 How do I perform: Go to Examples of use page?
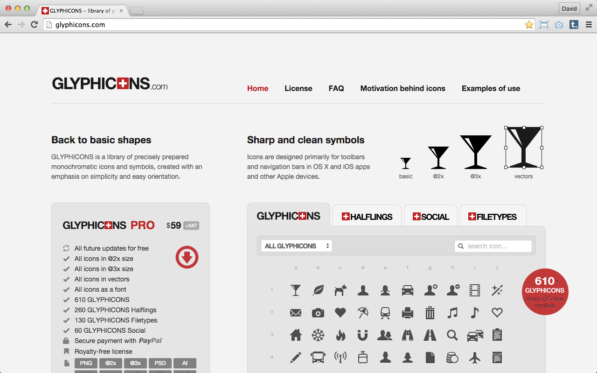click(x=491, y=88)
